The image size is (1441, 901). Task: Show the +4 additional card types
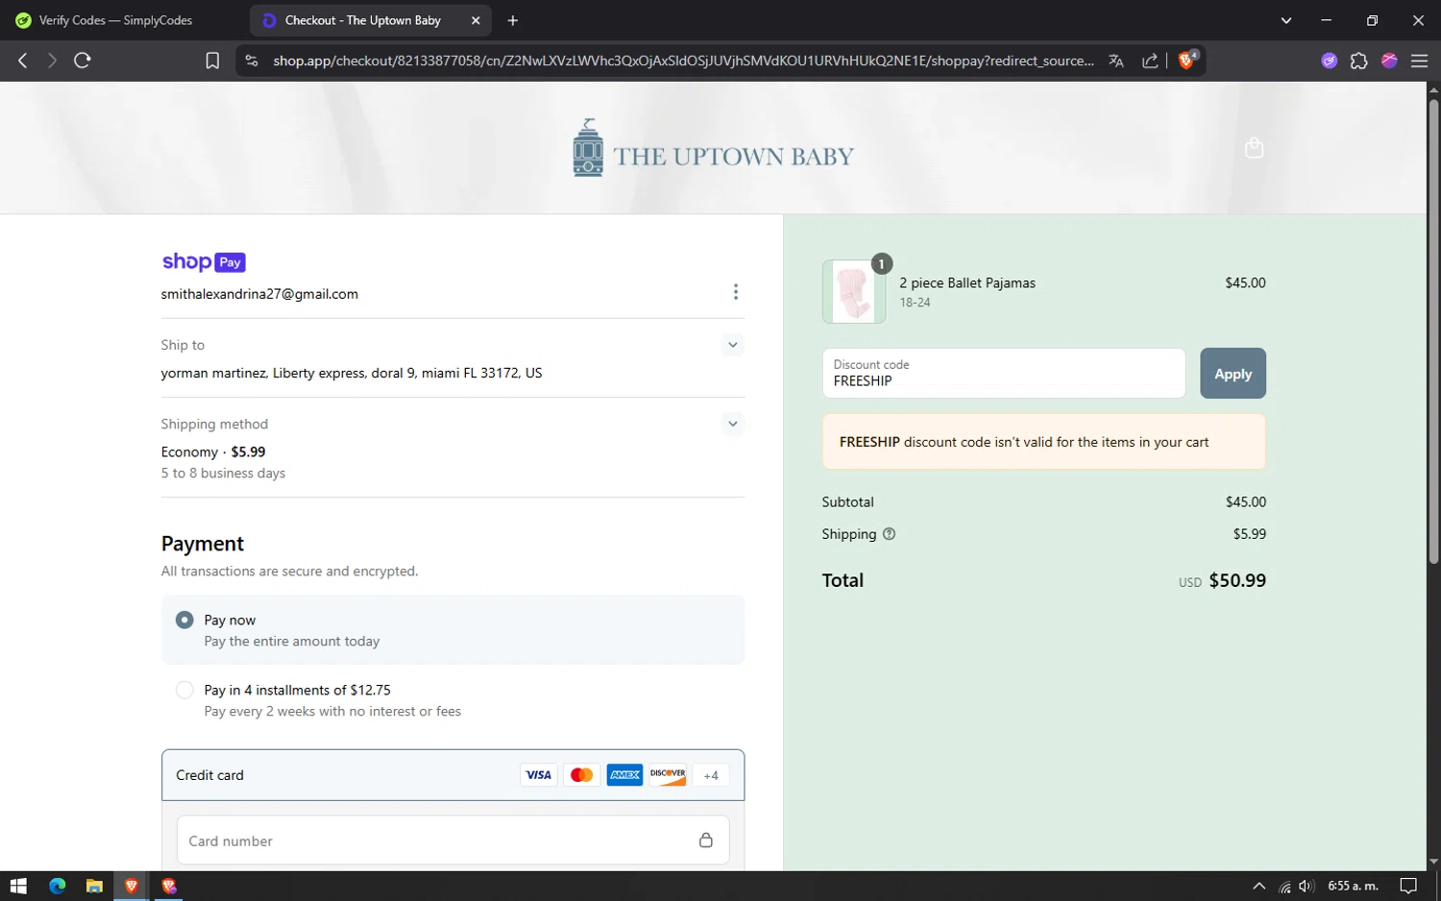(711, 775)
